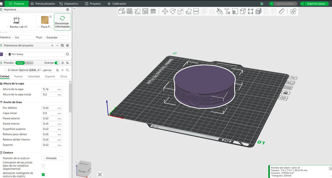Select the Move tool in the toolbar

(x=165, y=11)
